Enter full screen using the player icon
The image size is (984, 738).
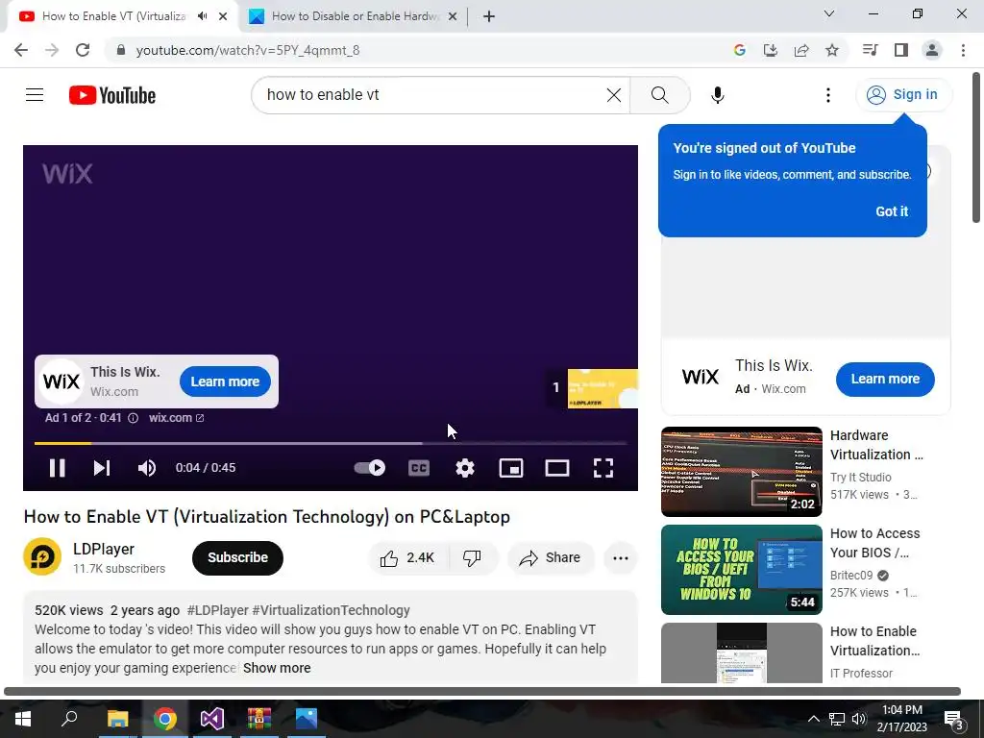pyautogui.click(x=603, y=468)
